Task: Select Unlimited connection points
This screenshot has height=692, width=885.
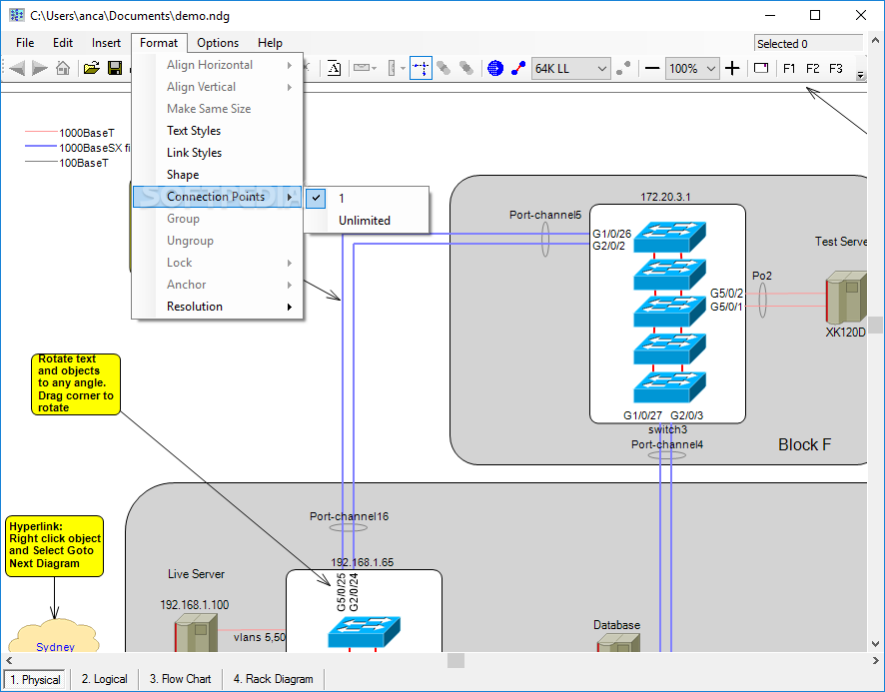Action: [x=367, y=220]
